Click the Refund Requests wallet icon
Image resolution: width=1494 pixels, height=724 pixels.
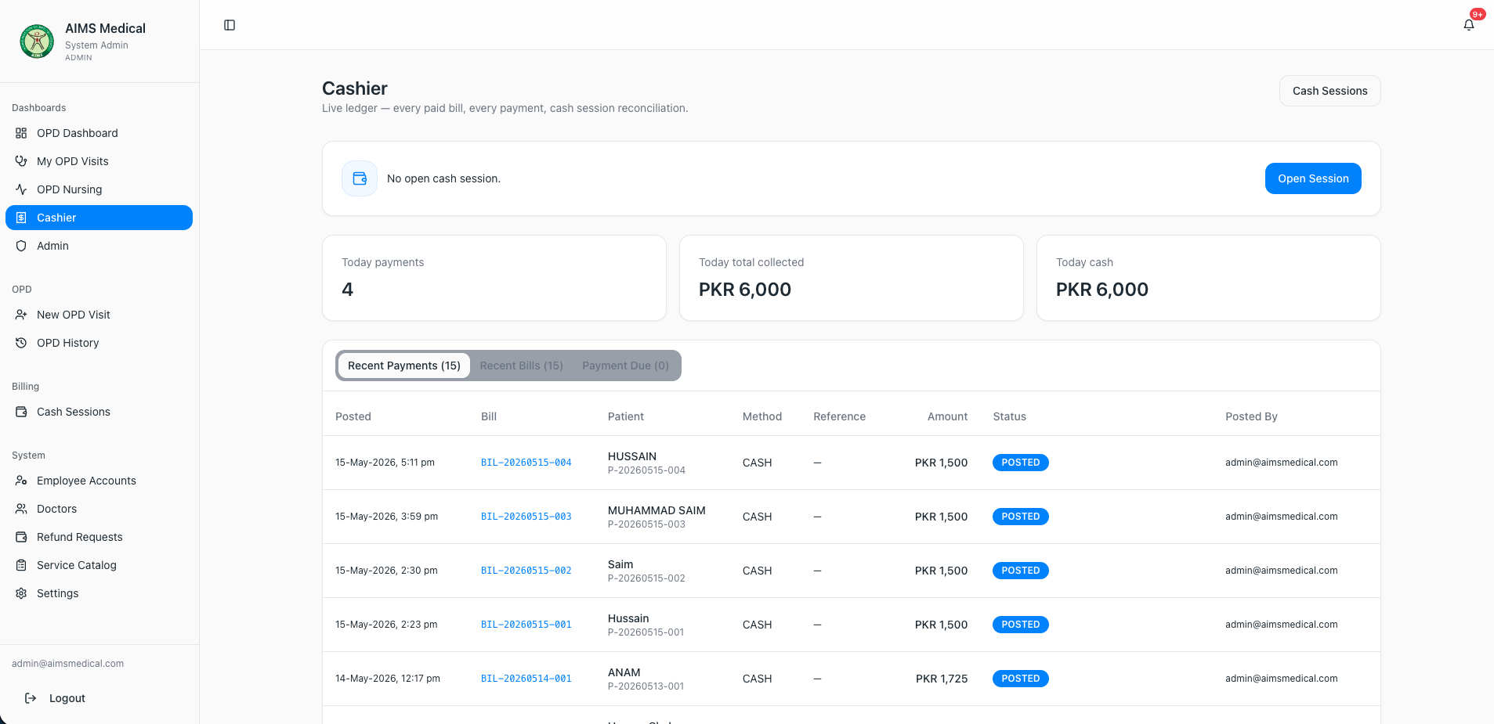click(x=21, y=537)
